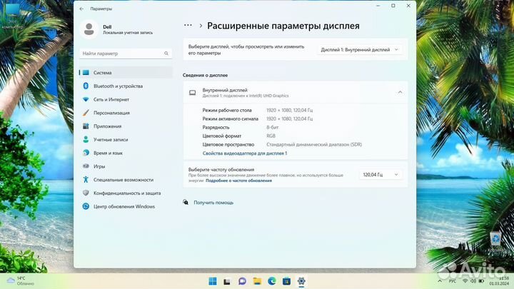Open breadcrumb ellipsis menu
The height and width of the screenshot is (289, 514).
[188, 25]
